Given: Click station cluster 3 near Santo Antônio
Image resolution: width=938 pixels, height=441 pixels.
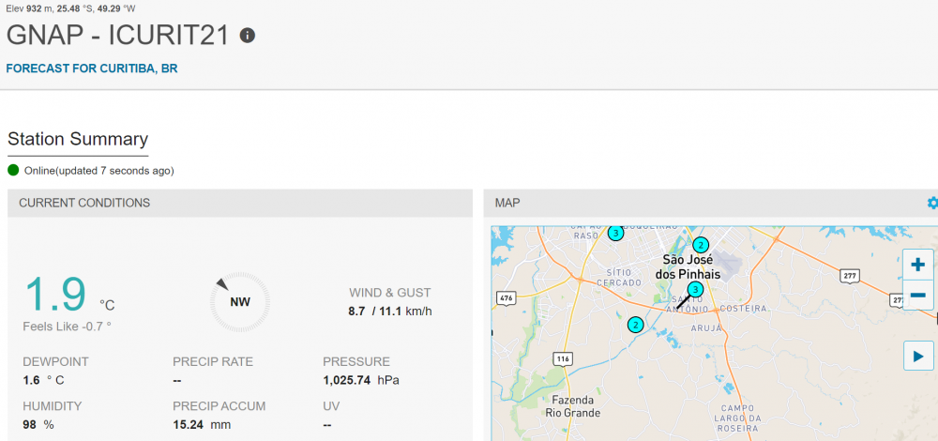Looking at the screenshot, I should pyautogui.click(x=695, y=289).
